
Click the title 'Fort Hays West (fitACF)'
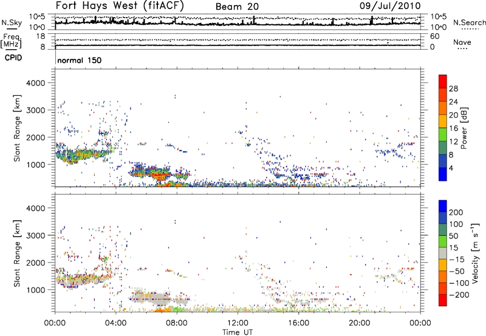(x=120, y=6)
